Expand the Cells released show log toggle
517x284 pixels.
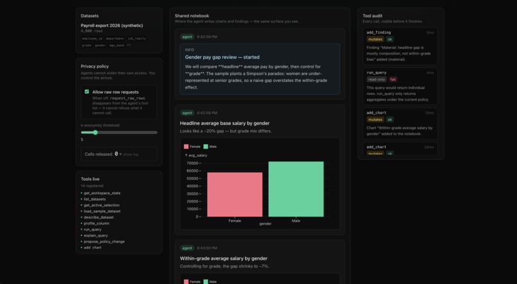click(x=129, y=155)
